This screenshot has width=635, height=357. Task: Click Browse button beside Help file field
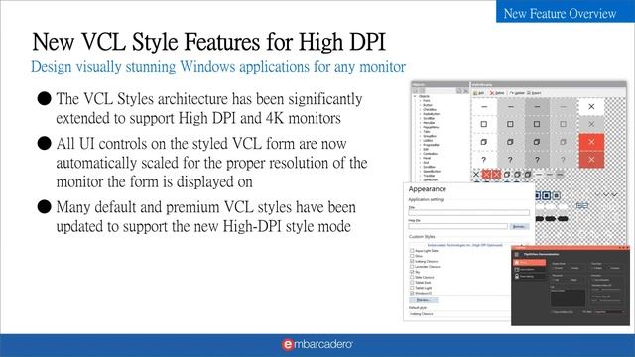(x=519, y=227)
